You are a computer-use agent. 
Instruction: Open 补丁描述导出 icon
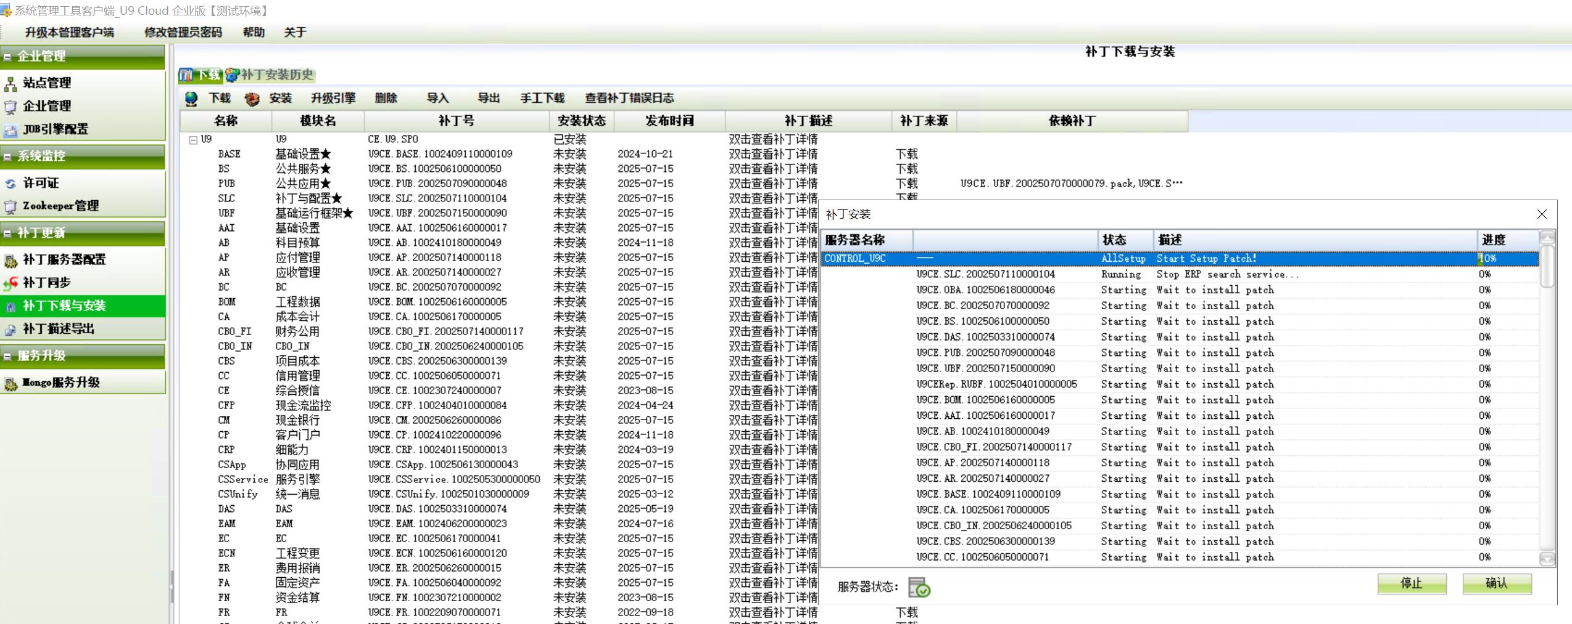tap(10, 330)
